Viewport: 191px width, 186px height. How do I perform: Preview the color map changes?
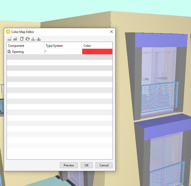pos(69,165)
